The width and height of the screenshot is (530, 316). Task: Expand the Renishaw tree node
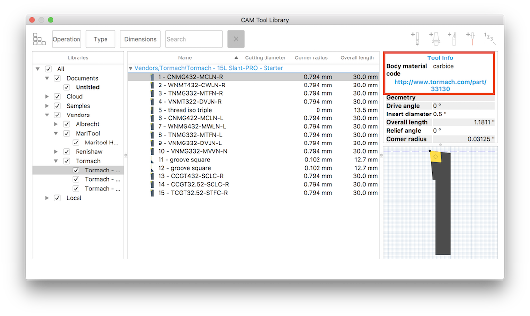[56, 152]
